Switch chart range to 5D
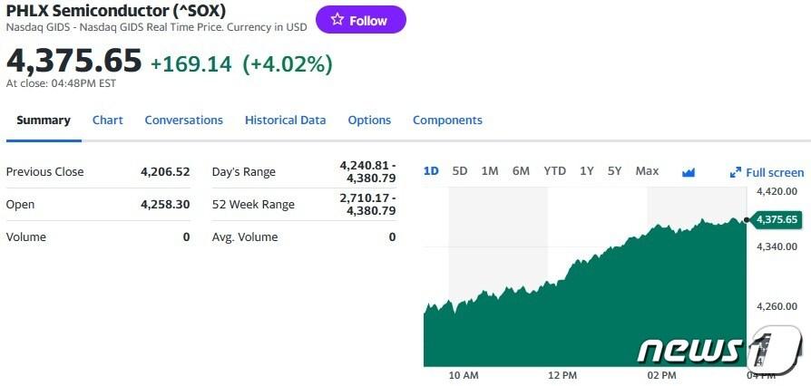811x386 pixels. (460, 171)
